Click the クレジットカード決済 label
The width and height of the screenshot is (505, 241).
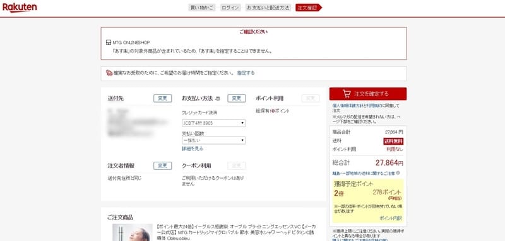click(199, 113)
